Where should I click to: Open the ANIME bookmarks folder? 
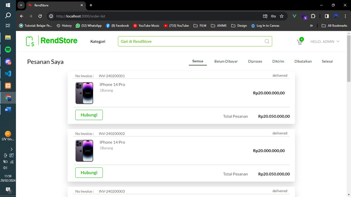pyautogui.click(x=219, y=26)
